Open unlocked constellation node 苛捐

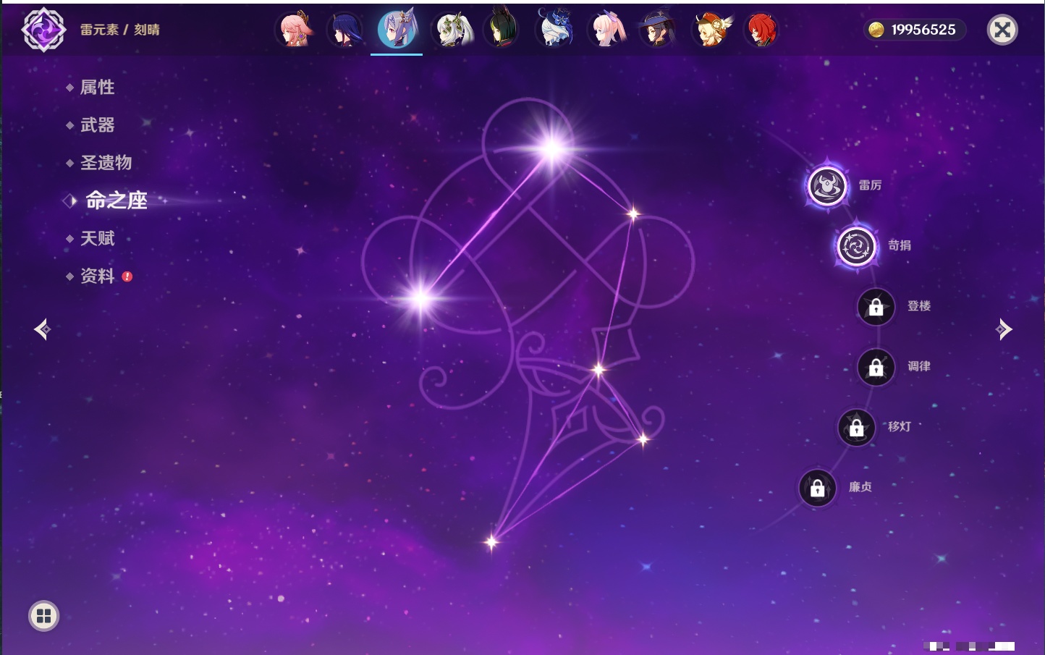(856, 246)
